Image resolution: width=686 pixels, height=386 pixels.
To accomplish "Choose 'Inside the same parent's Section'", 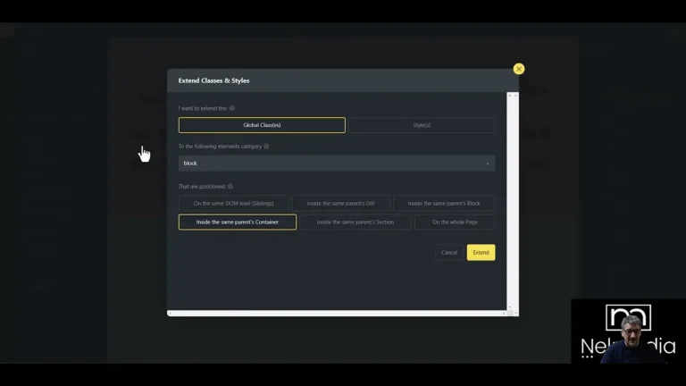I will [x=355, y=222].
